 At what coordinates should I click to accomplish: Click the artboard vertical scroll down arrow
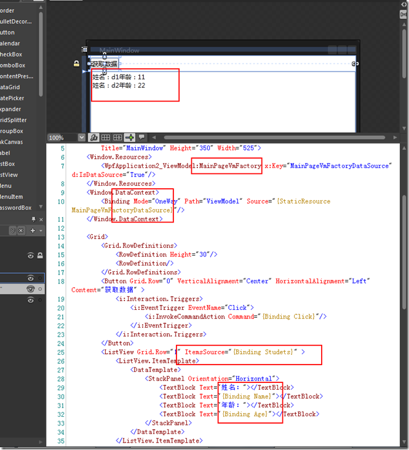point(404,128)
